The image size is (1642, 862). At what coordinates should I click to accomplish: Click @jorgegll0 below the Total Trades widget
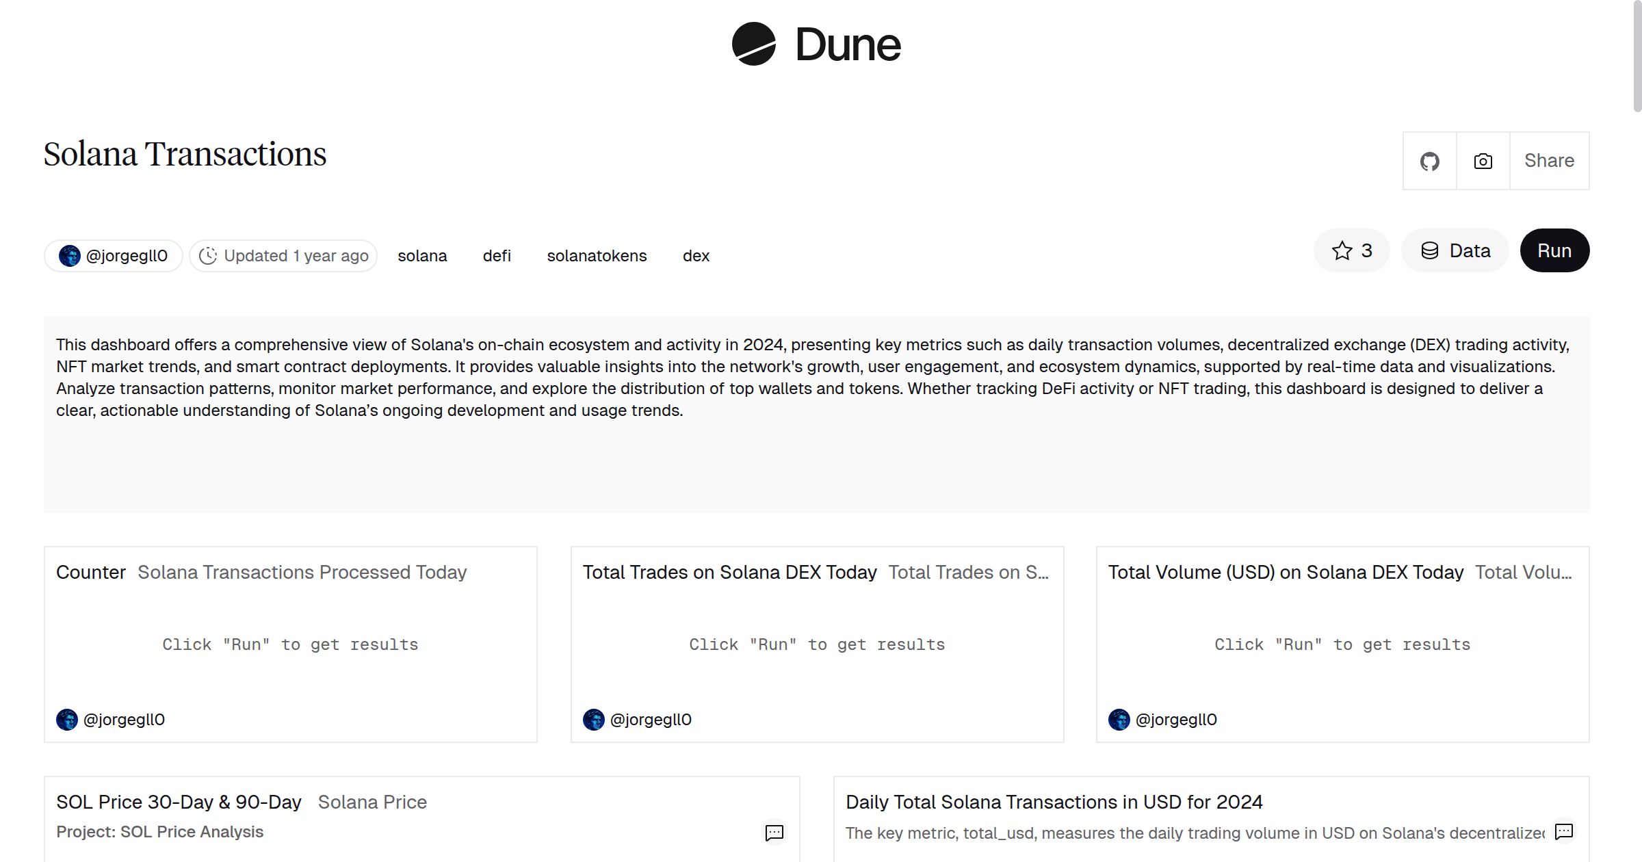pyautogui.click(x=651, y=719)
